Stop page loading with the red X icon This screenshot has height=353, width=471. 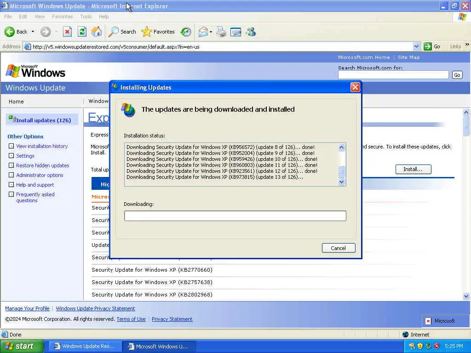[67, 32]
